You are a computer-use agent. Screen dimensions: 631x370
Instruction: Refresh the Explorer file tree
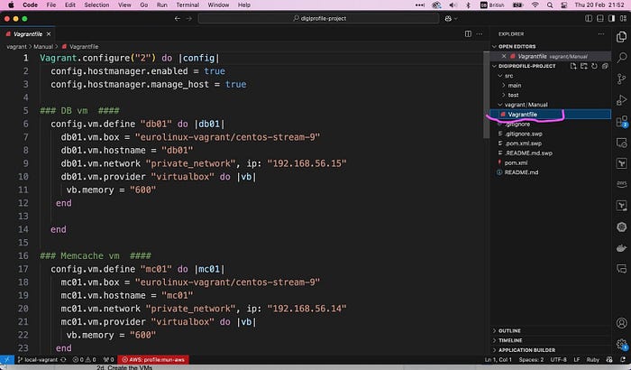point(594,66)
